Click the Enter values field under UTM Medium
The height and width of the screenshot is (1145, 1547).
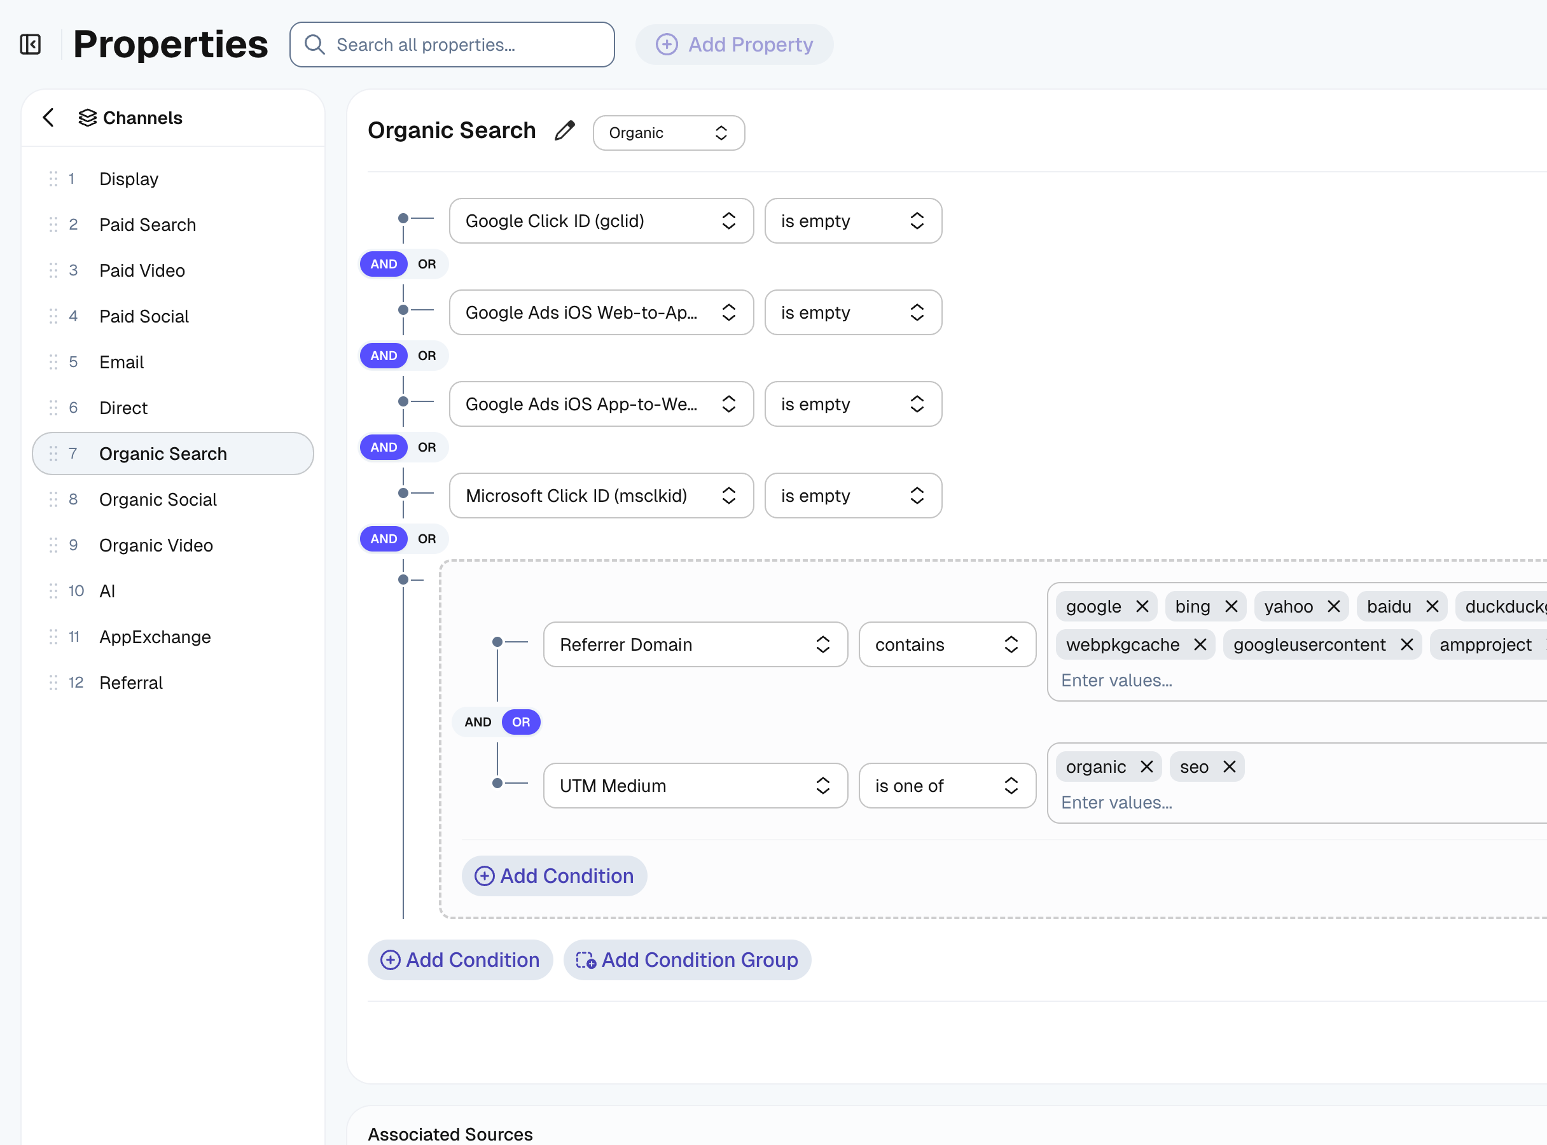click(x=1116, y=802)
